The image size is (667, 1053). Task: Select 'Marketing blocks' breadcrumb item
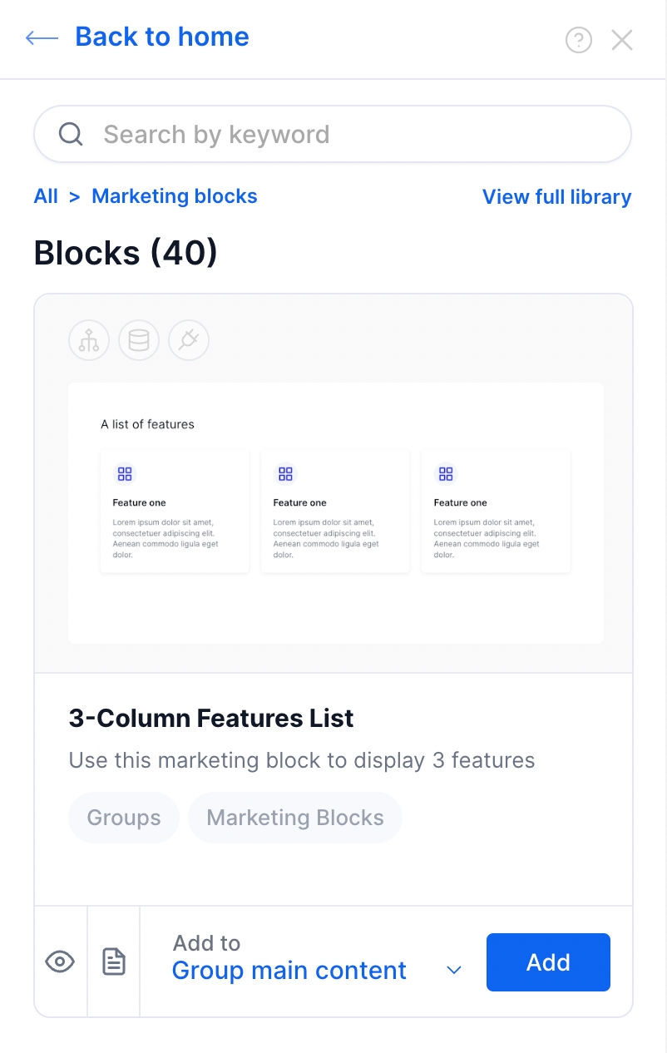coord(174,196)
